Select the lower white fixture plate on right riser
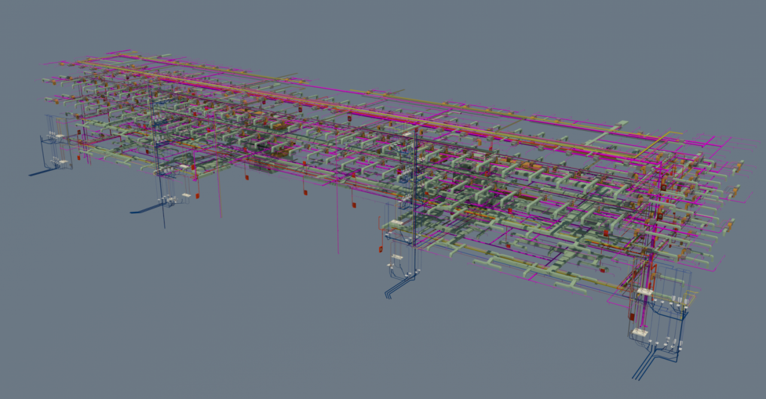766x399 pixels. (x=640, y=332)
